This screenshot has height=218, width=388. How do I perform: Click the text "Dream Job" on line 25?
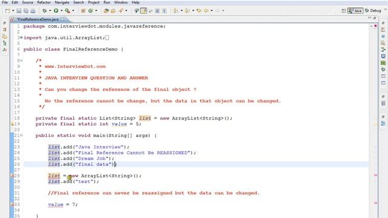93,159
